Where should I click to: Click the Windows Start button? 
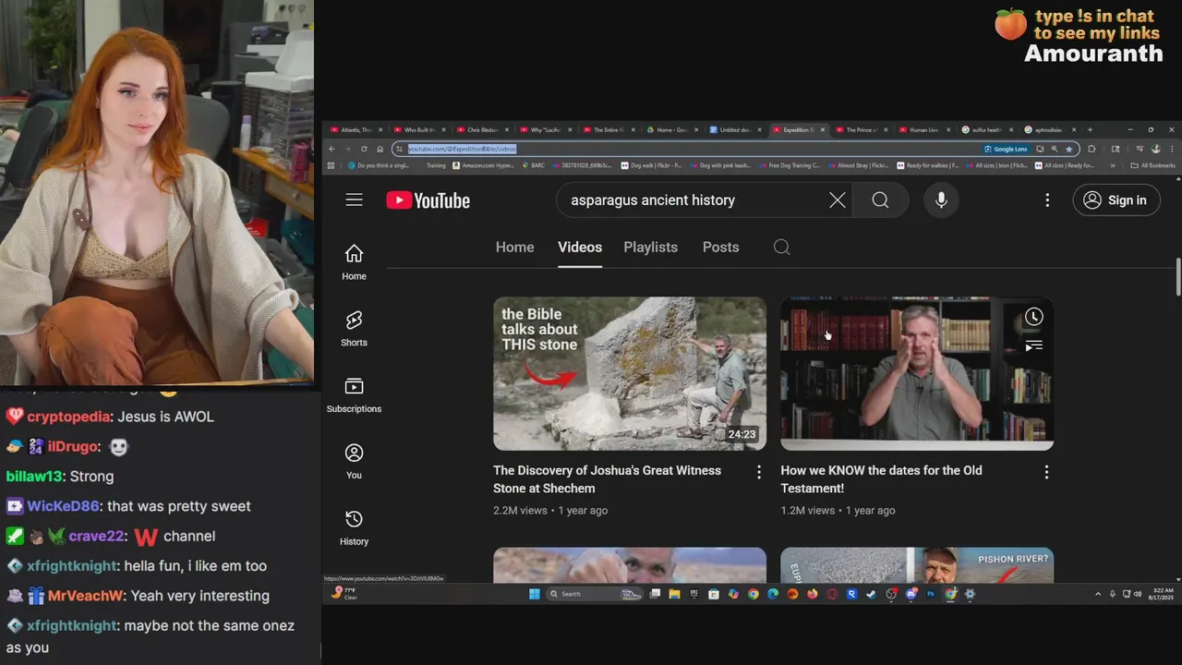pos(535,594)
